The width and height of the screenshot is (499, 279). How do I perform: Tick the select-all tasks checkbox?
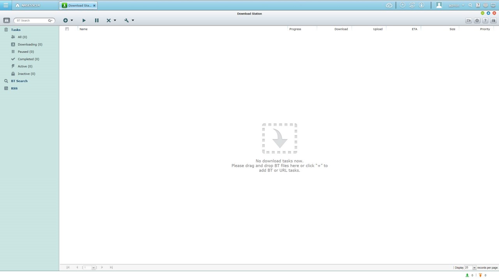[x=67, y=29]
